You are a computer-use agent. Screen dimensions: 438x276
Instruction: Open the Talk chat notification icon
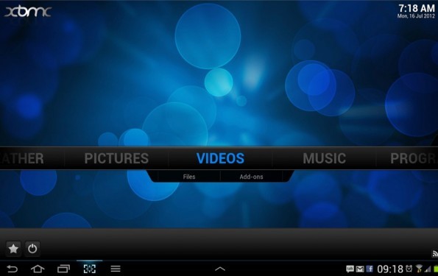[350, 269]
